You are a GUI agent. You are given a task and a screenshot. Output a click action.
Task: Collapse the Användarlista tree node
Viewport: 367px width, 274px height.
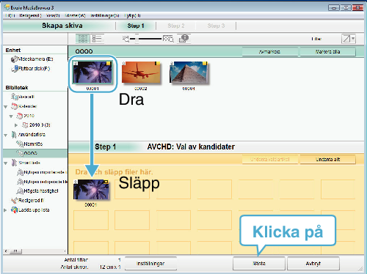click(x=6, y=135)
